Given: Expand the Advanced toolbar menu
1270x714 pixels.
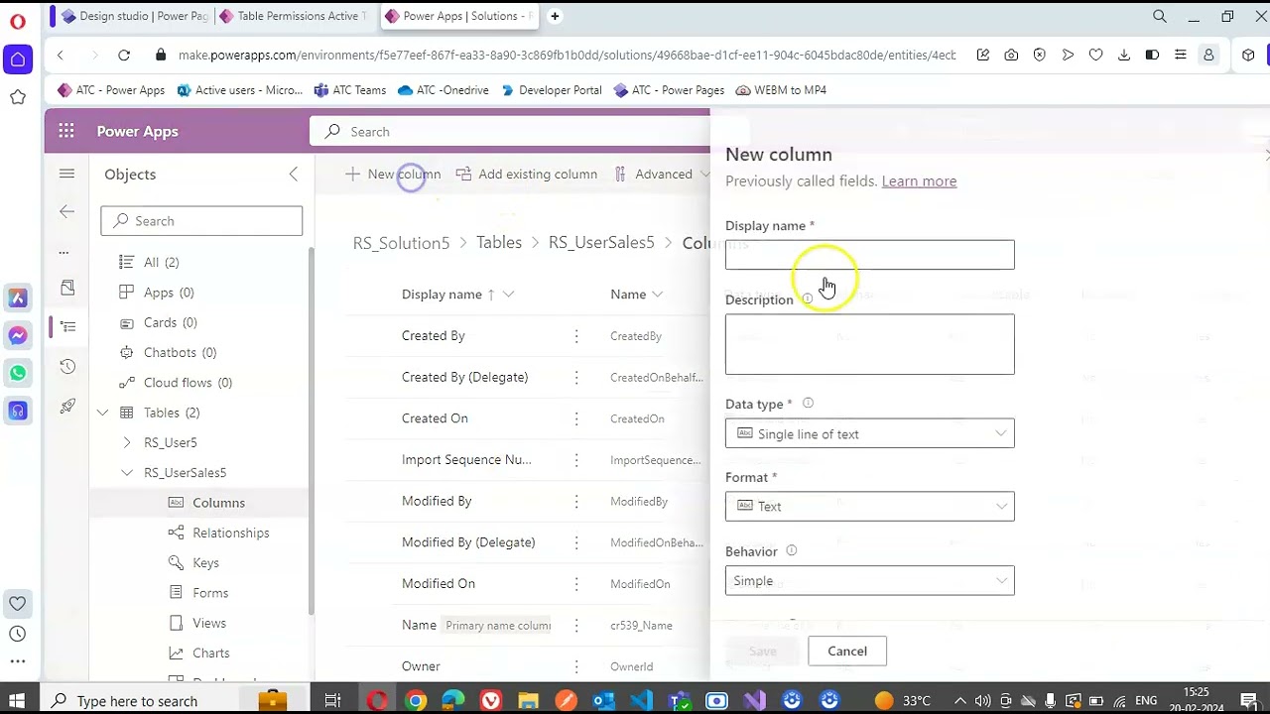Looking at the screenshot, I should 661,174.
